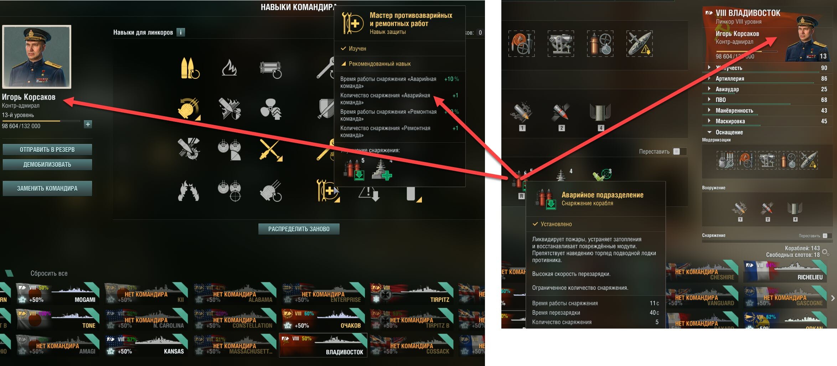Toggle the Переставить switch in the middle panel

coord(676,151)
